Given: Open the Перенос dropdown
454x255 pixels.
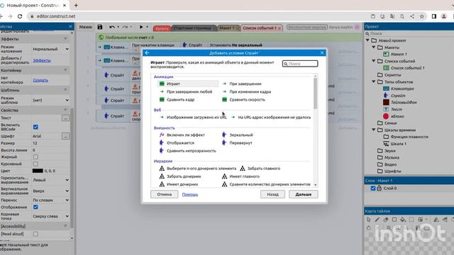Looking at the screenshot, I should (x=50, y=200).
